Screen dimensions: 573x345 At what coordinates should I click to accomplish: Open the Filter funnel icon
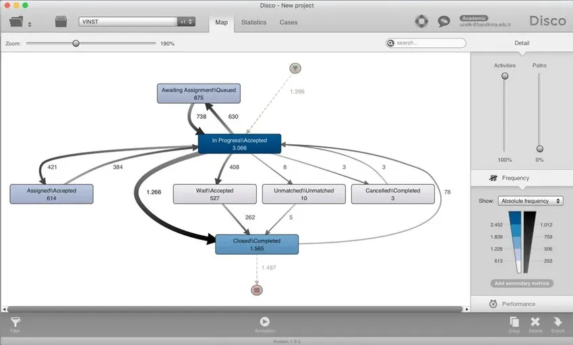pyautogui.click(x=15, y=323)
